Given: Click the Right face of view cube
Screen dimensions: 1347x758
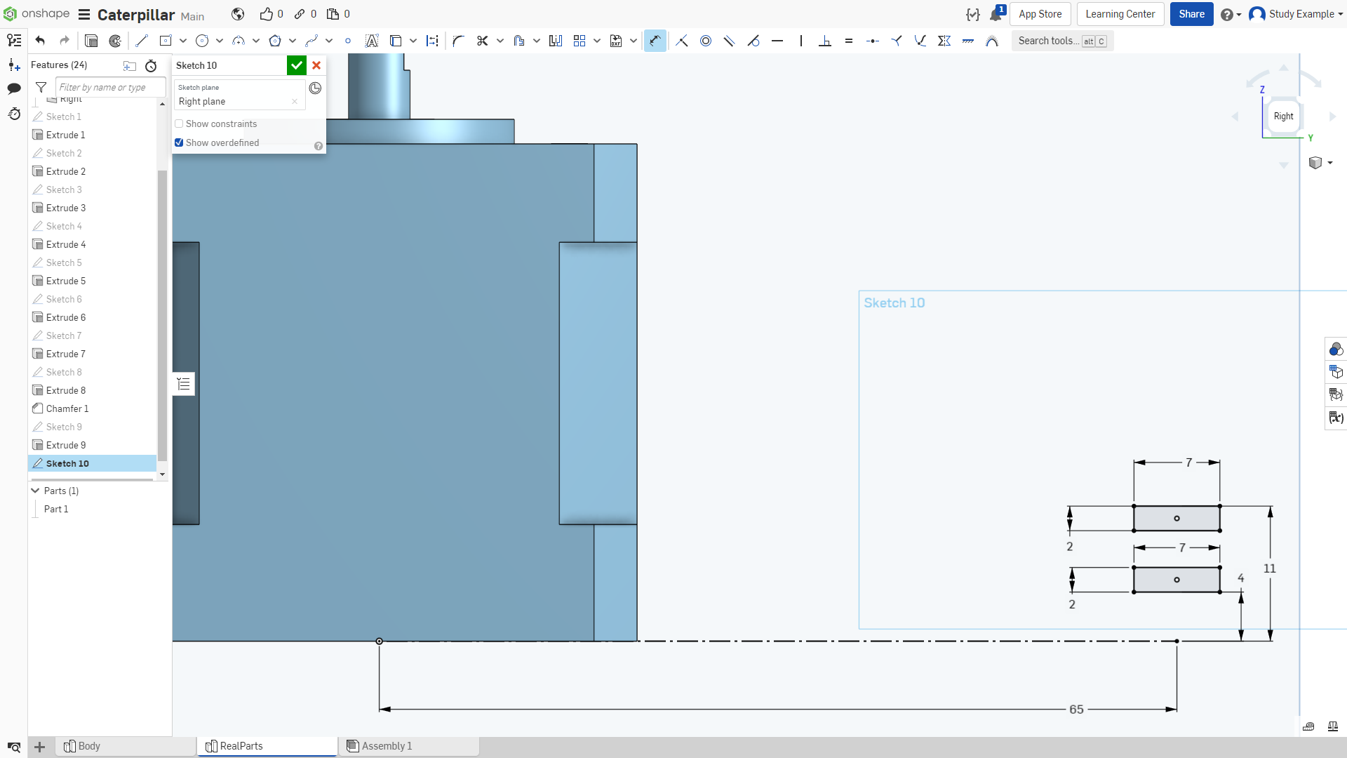Looking at the screenshot, I should pyautogui.click(x=1283, y=117).
